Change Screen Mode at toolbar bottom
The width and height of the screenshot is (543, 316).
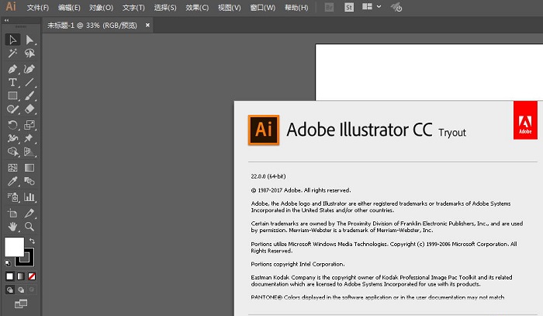(21, 304)
